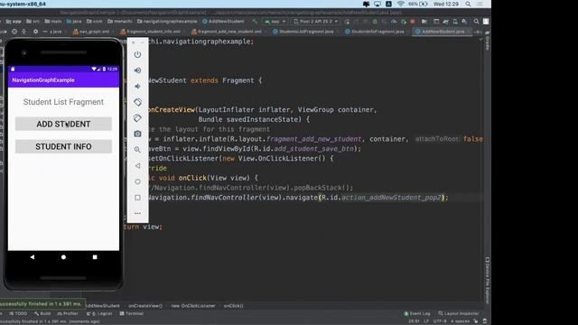578x325 pixels.
Task: Open the Device File Explorer side tab
Action: 488,281
